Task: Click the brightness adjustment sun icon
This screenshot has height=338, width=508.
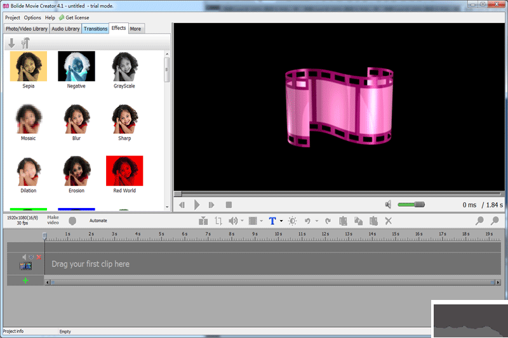Action: pos(292,221)
